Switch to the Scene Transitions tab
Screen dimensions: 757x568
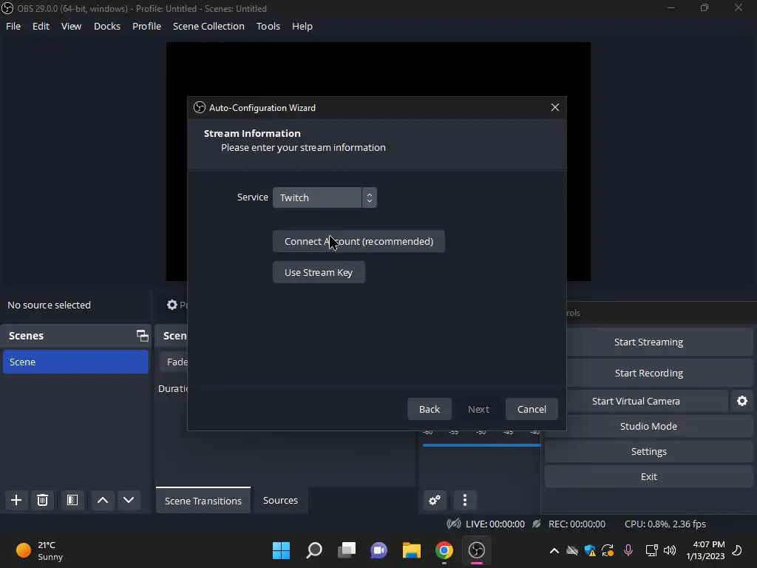203,501
